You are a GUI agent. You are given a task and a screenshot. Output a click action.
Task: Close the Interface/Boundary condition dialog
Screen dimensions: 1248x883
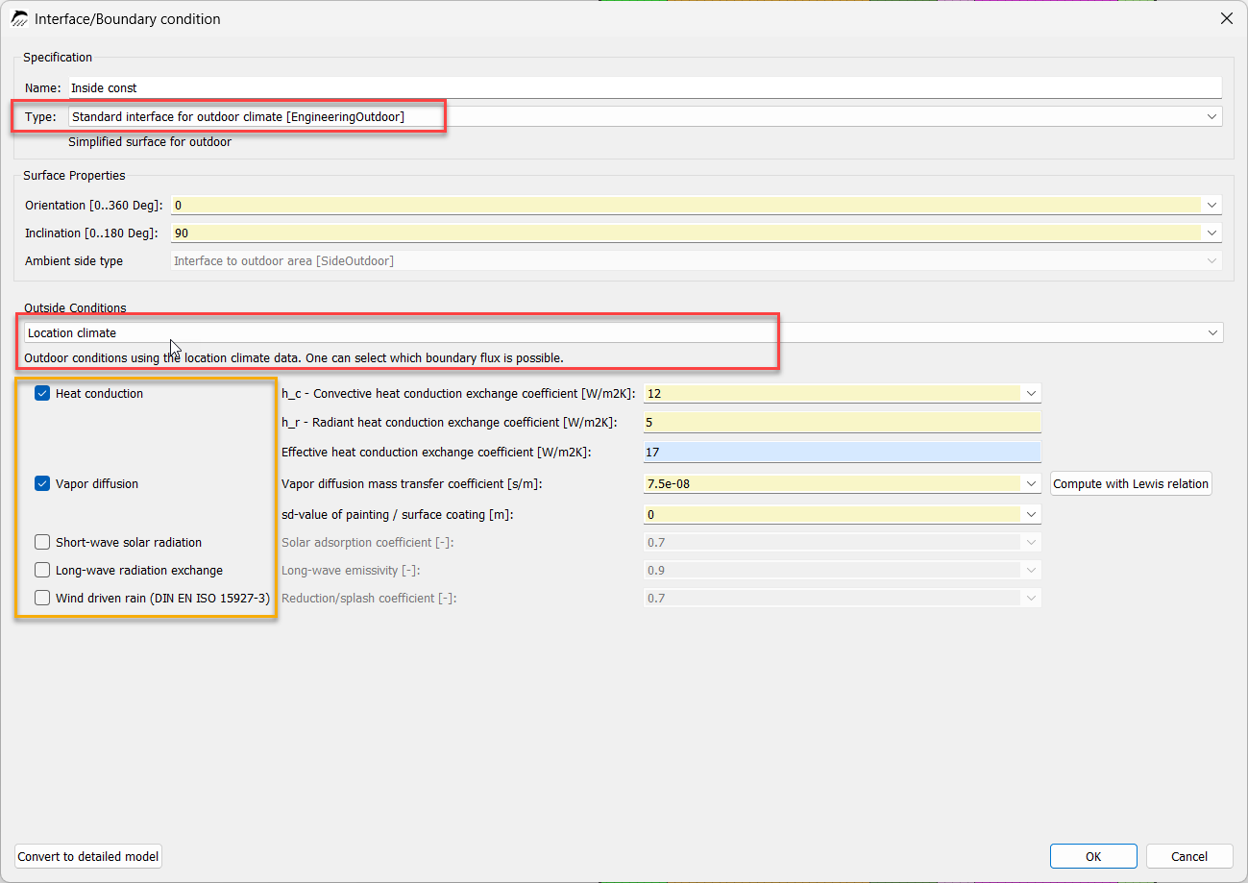click(1226, 18)
